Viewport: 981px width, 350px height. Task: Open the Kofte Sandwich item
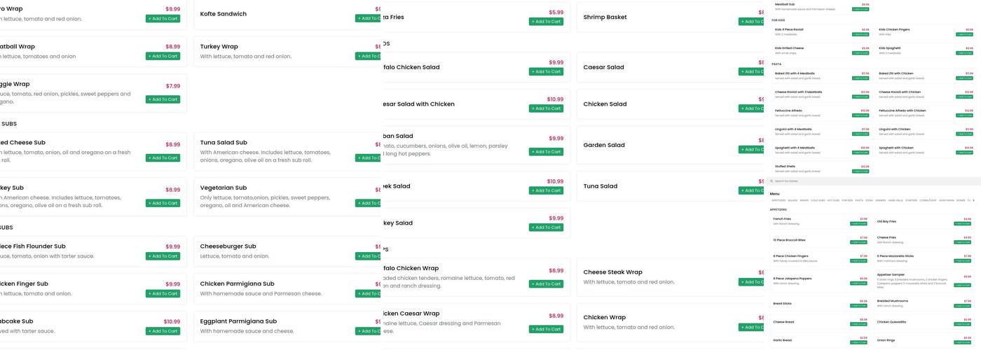pyautogui.click(x=224, y=14)
